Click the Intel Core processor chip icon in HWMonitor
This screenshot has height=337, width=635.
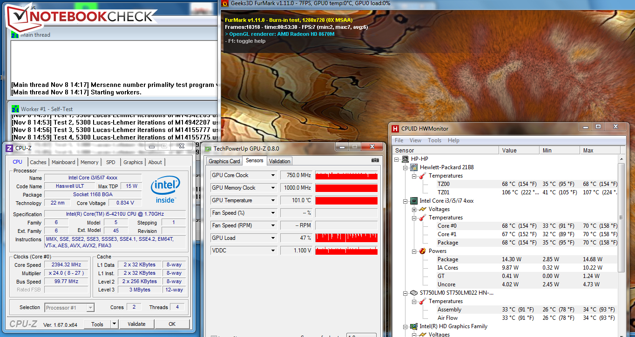(414, 201)
